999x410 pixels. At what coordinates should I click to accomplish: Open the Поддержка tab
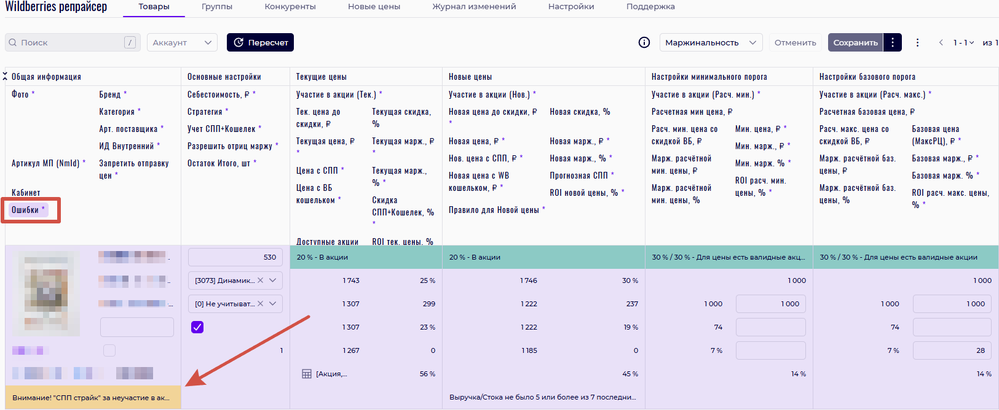point(650,7)
